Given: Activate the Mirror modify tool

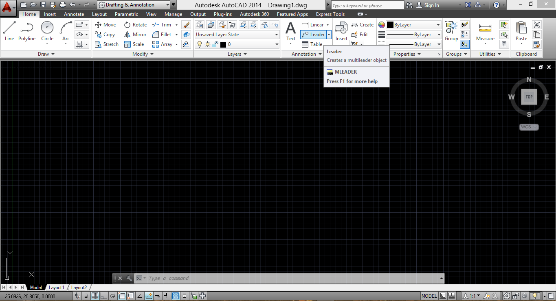Looking at the screenshot, I should [135, 34].
